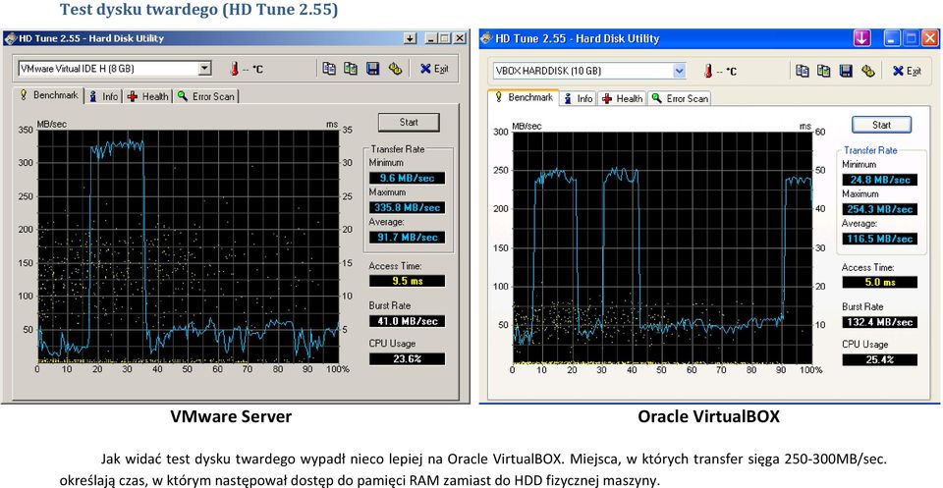Image resolution: width=943 pixels, height=488 pixels.
Task: Click the 9.6 MB/sec minimum value
Action: pos(407,178)
